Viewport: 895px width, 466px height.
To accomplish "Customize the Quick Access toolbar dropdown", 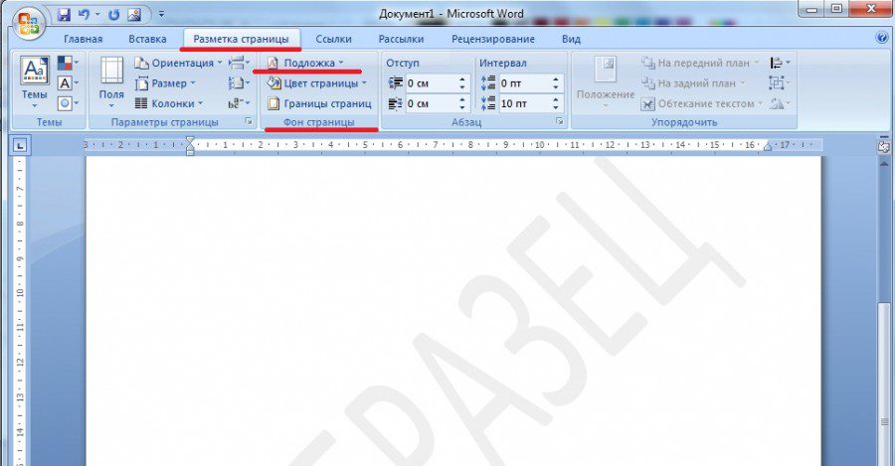I will pyautogui.click(x=161, y=14).
